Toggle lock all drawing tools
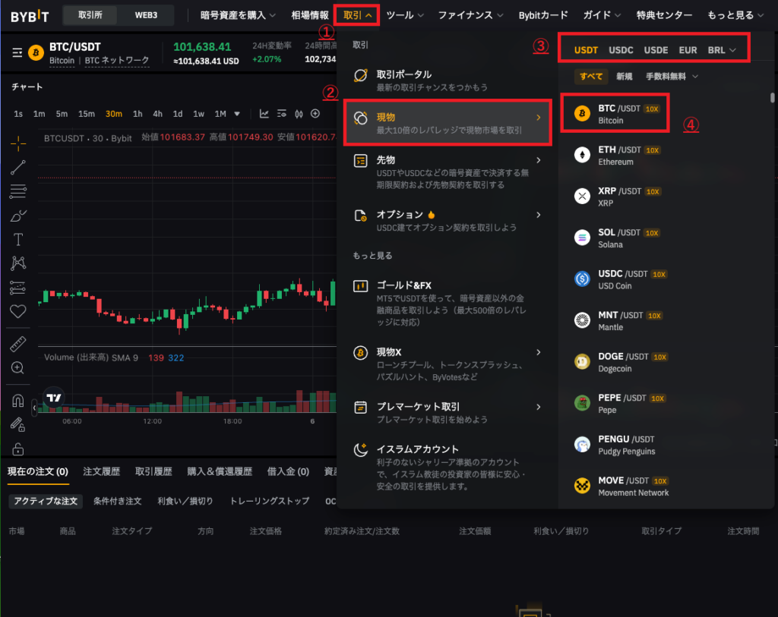This screenshot has height=617, width=778. (18, 449)
